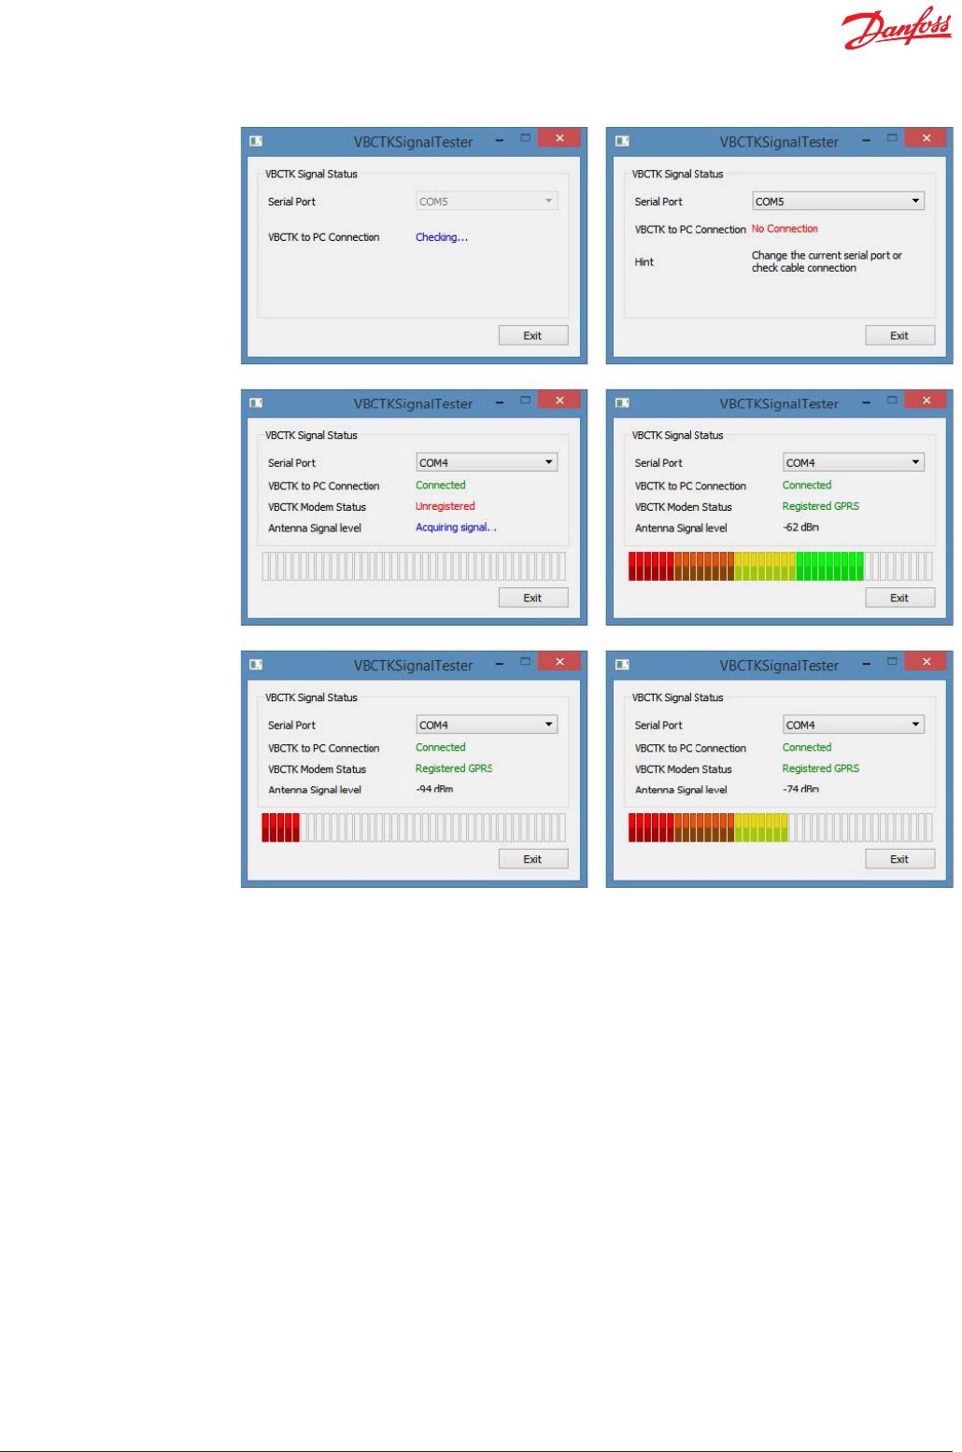Open the COM4 Serial Port dropdown in the -62 dBm window
The width and height of the screenshot is (962, 1452).
coord(854,462)
